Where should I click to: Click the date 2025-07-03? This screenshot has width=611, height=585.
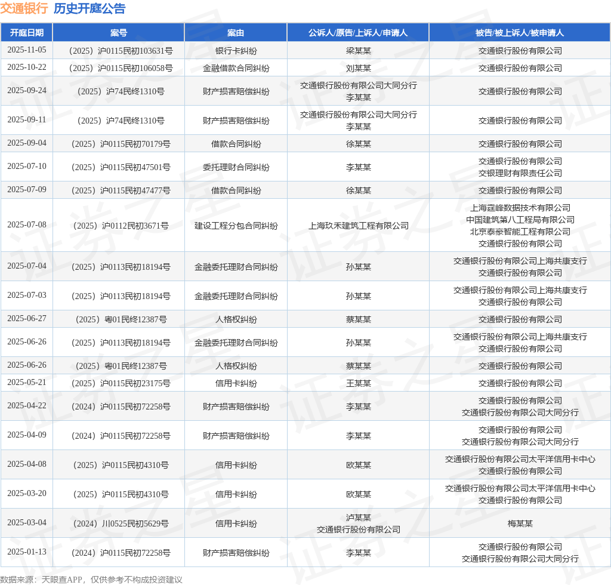[x=26, y=295]
